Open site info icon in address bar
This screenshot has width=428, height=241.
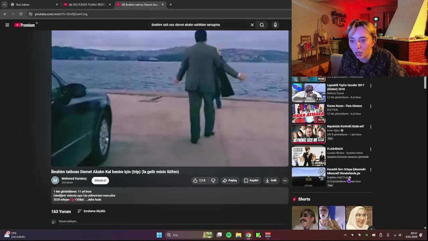(30, 14)
